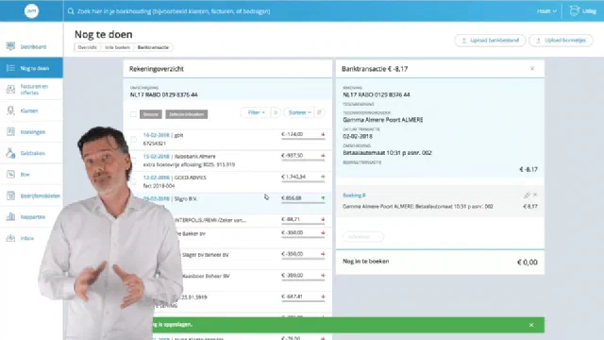This screenshot has width=604, height=340.
Task: Click the Gamma Almere Poort ALMERE name
Action: coord(383,120)
